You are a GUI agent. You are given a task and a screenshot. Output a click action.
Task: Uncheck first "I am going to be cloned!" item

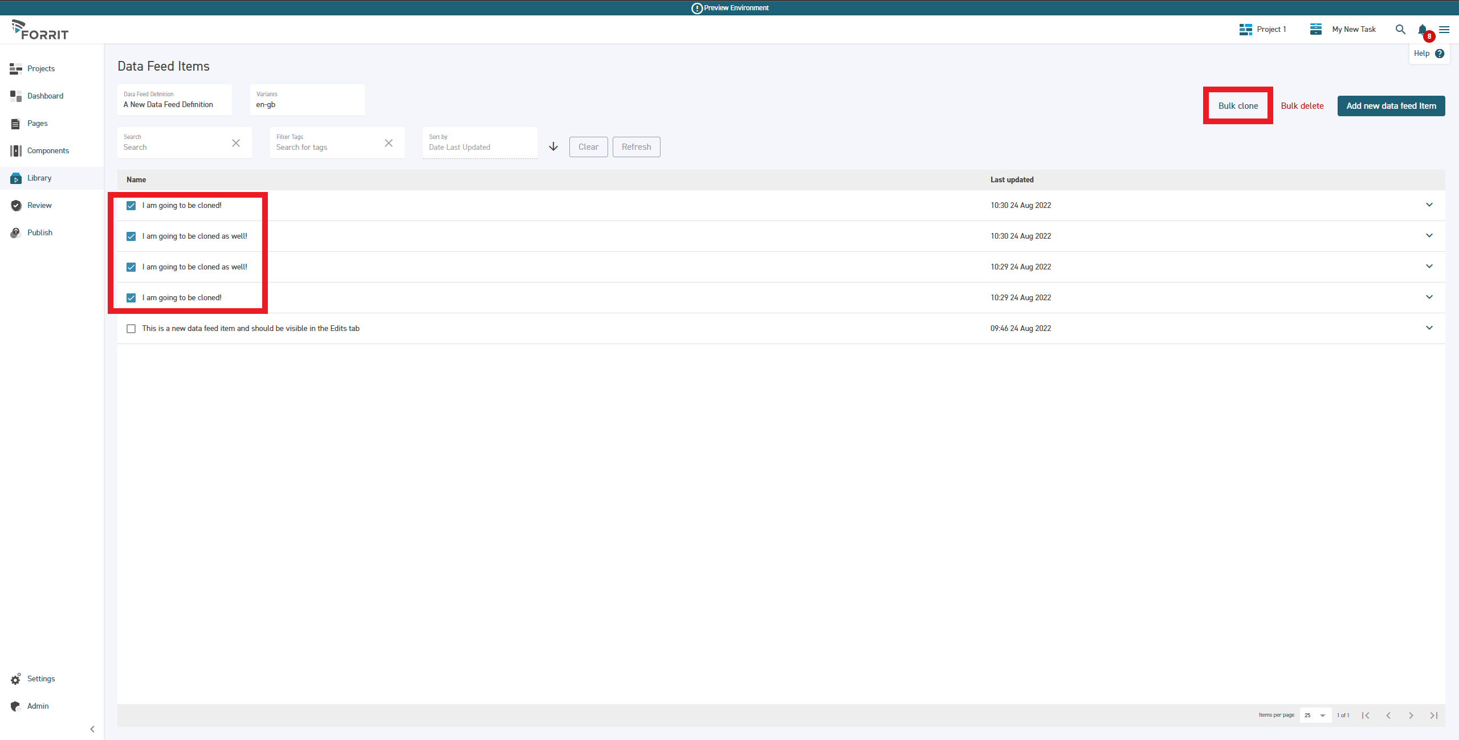(131, 206)
